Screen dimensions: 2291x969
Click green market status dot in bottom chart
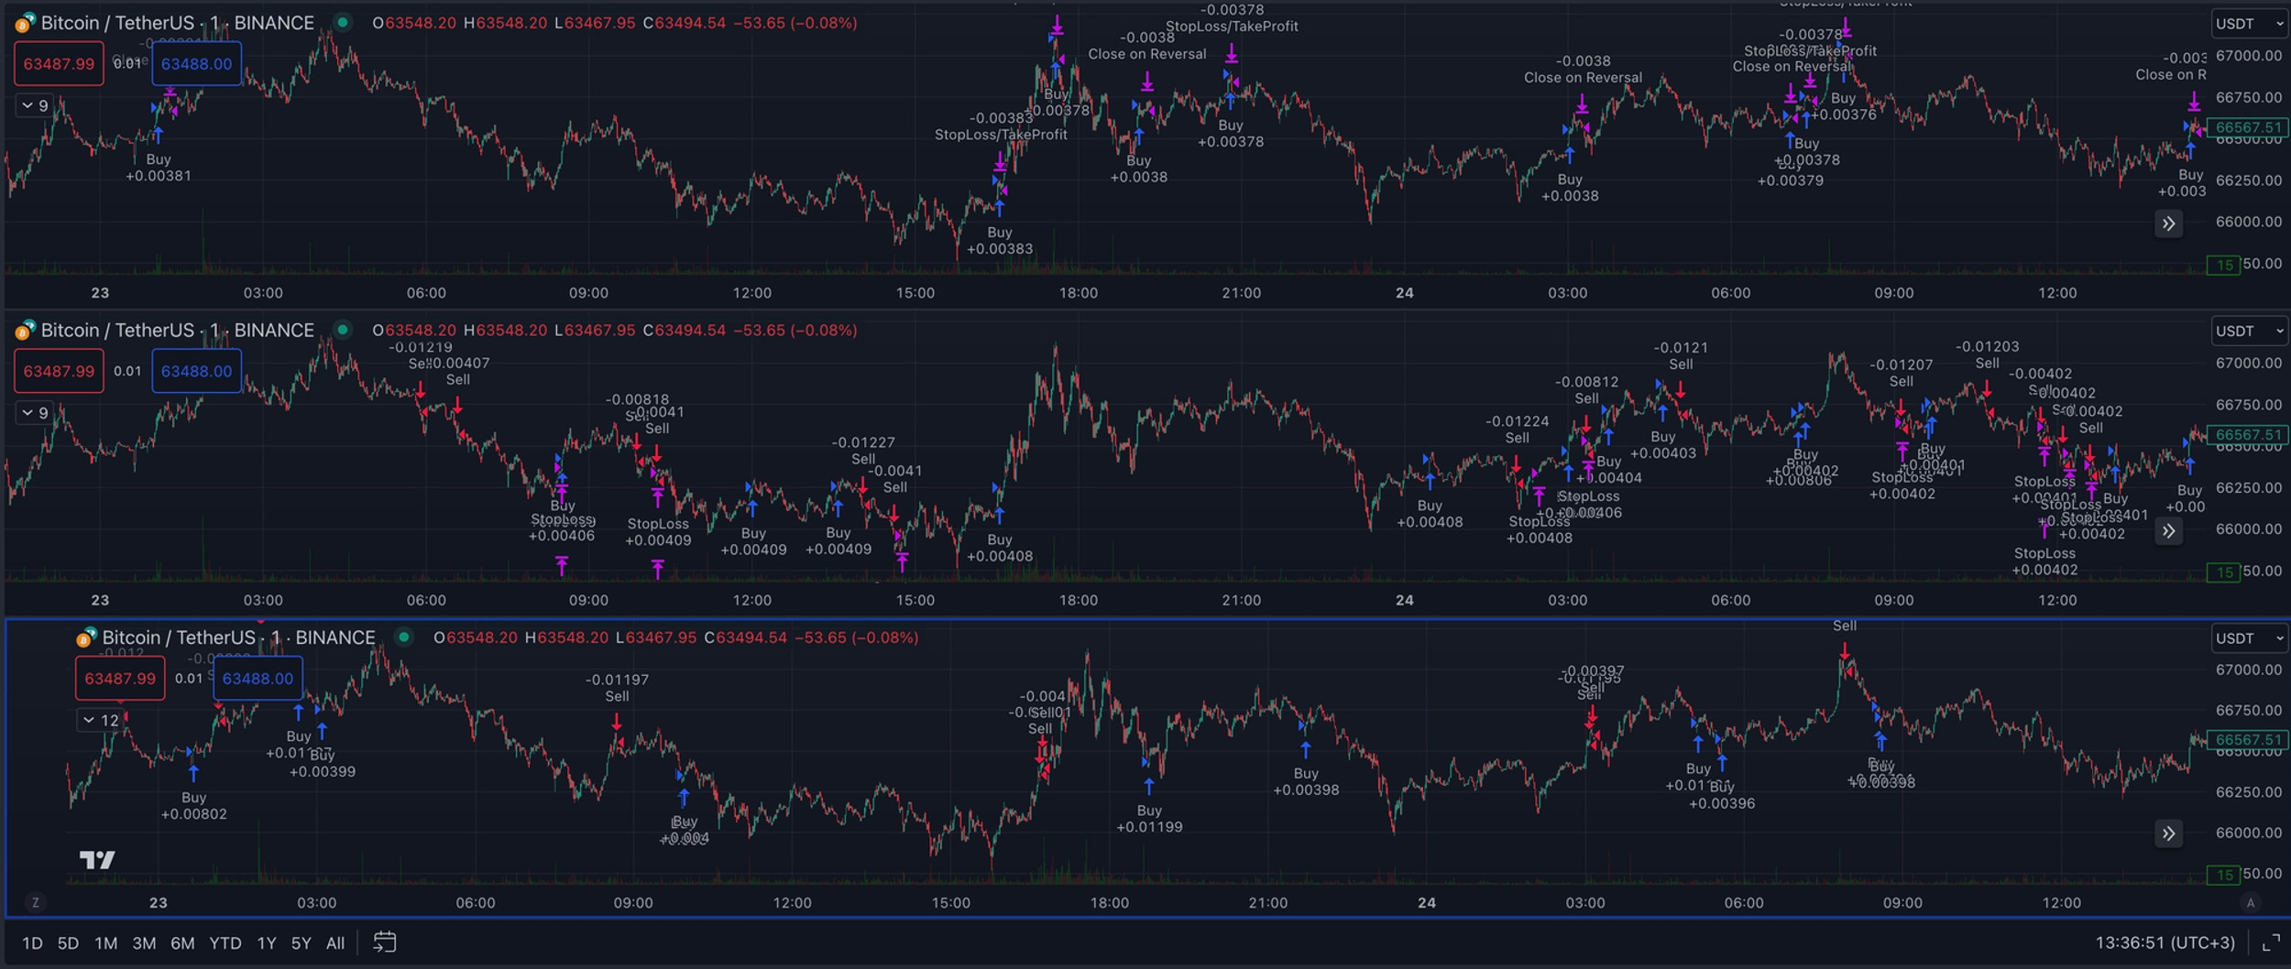pyautogui.click(x=404, y=637)
